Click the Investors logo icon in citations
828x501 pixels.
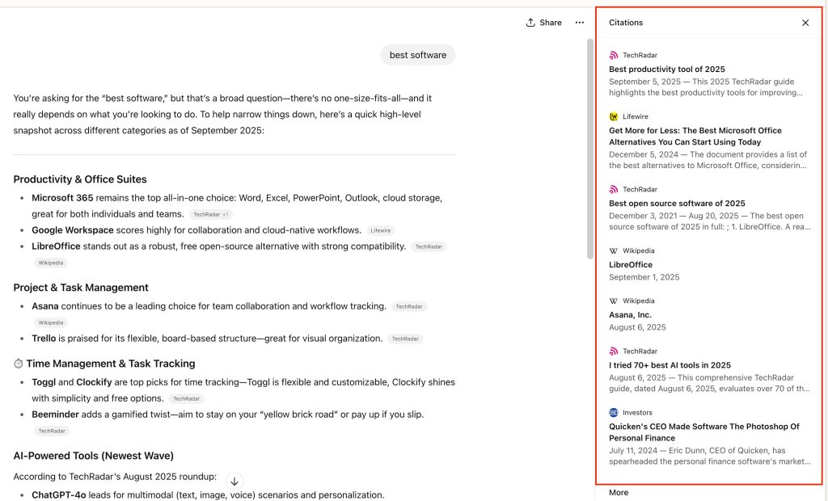coord(614,412)
